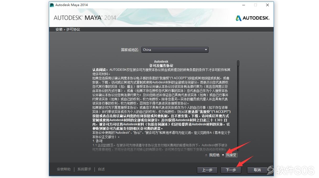Click the 许可及服务协议 heading
Viewport: 319px width, 178px height.
(x=161, y=66)
